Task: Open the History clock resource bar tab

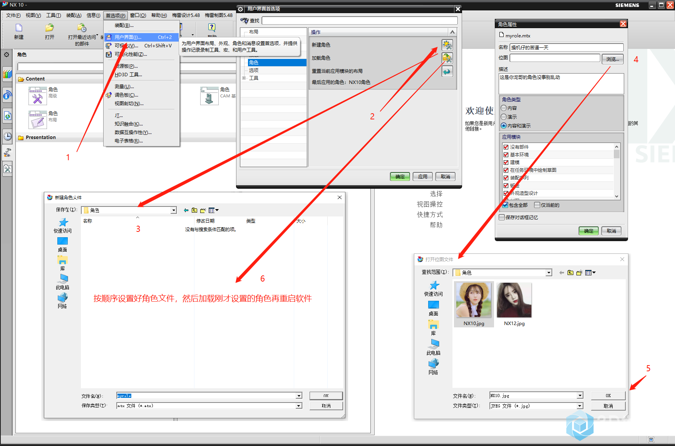Action: pyautogui.click(x=7, y=136)
